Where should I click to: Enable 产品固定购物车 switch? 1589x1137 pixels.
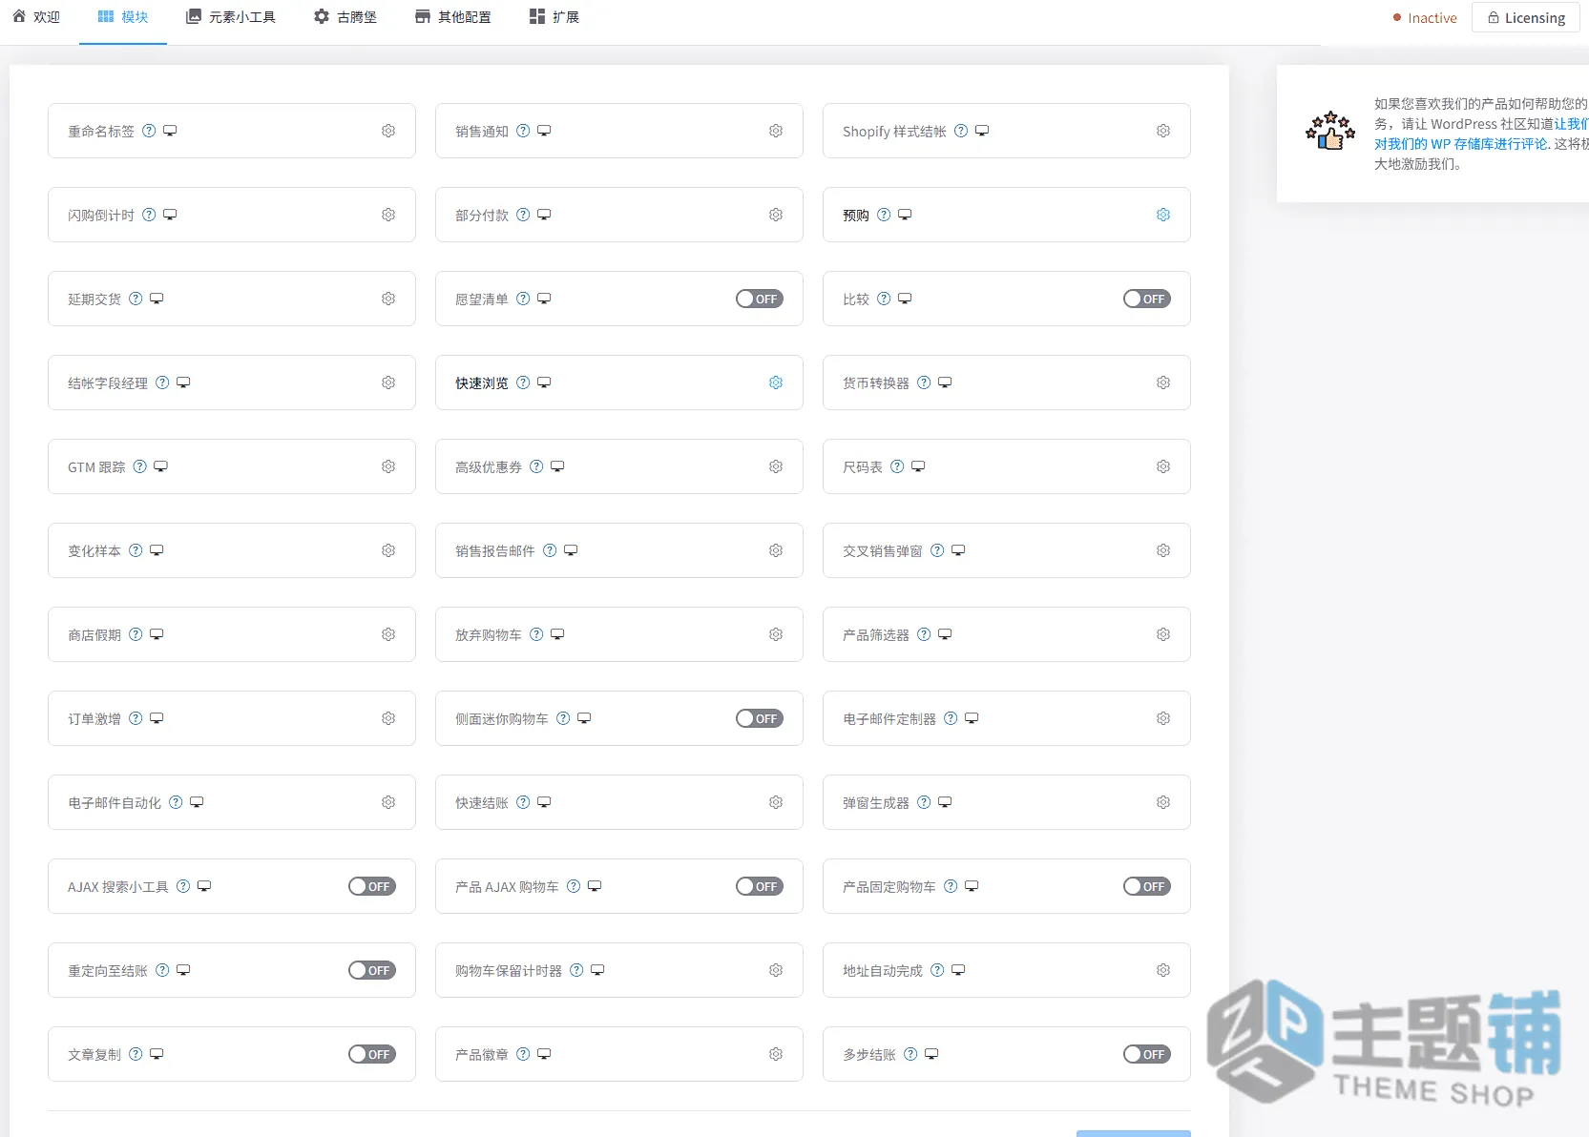click(x=1147, y=886)
